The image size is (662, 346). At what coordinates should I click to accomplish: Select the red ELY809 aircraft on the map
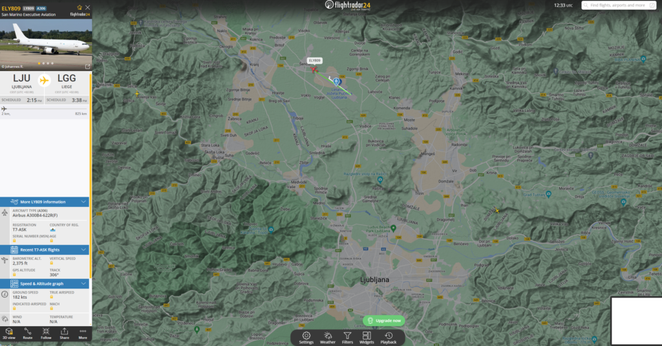(x=315, y=69)
